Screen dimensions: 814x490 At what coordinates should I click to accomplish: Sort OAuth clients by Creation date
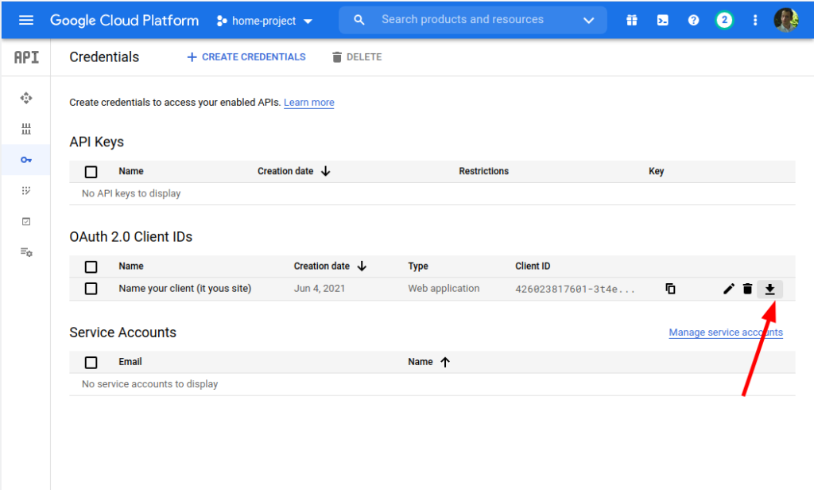click(330, 266)
